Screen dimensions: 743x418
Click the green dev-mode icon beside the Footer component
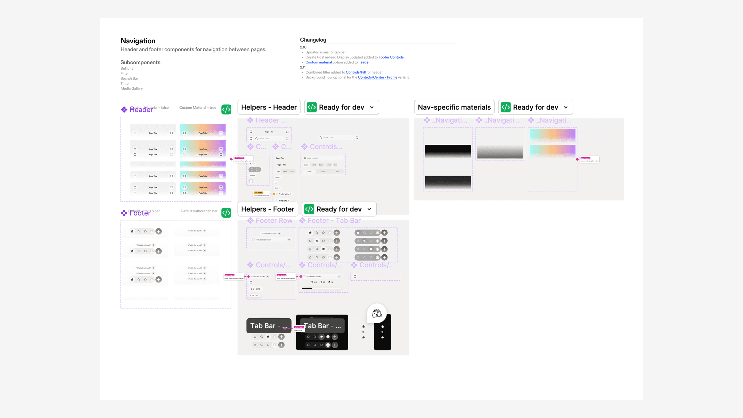point(226,213)
